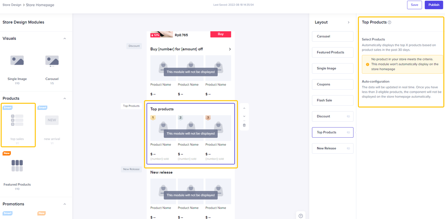Toggle visibility of New Release layout item

348,148
